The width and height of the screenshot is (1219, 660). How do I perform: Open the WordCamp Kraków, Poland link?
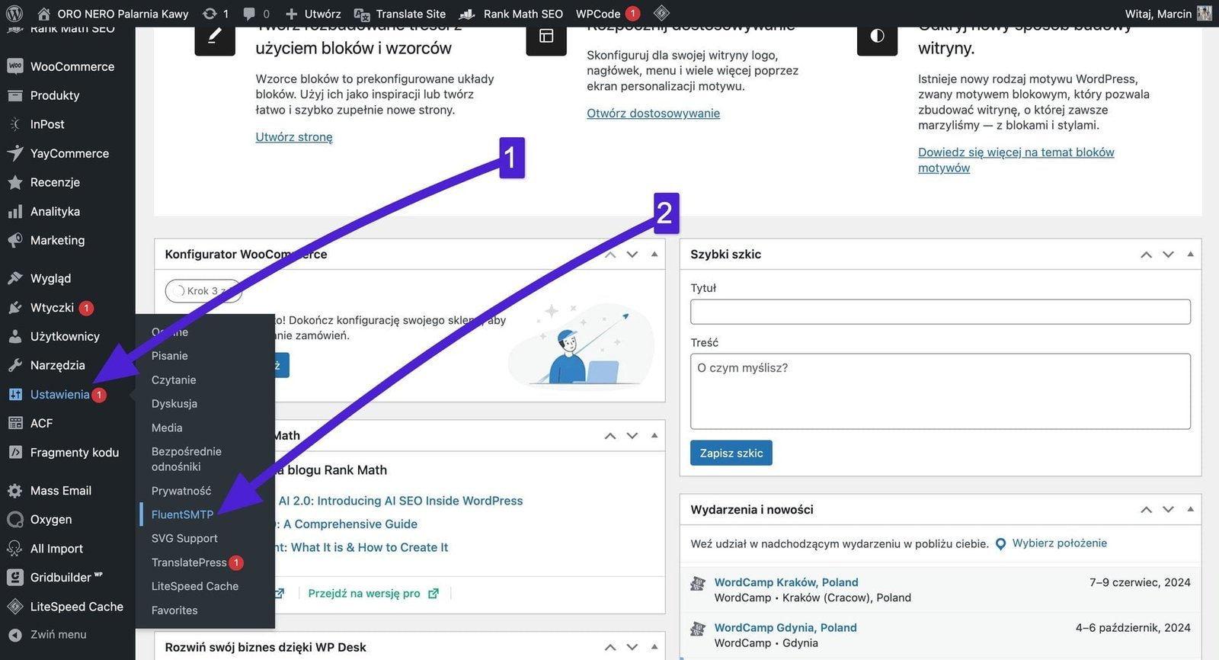click(x=785, y=582)
